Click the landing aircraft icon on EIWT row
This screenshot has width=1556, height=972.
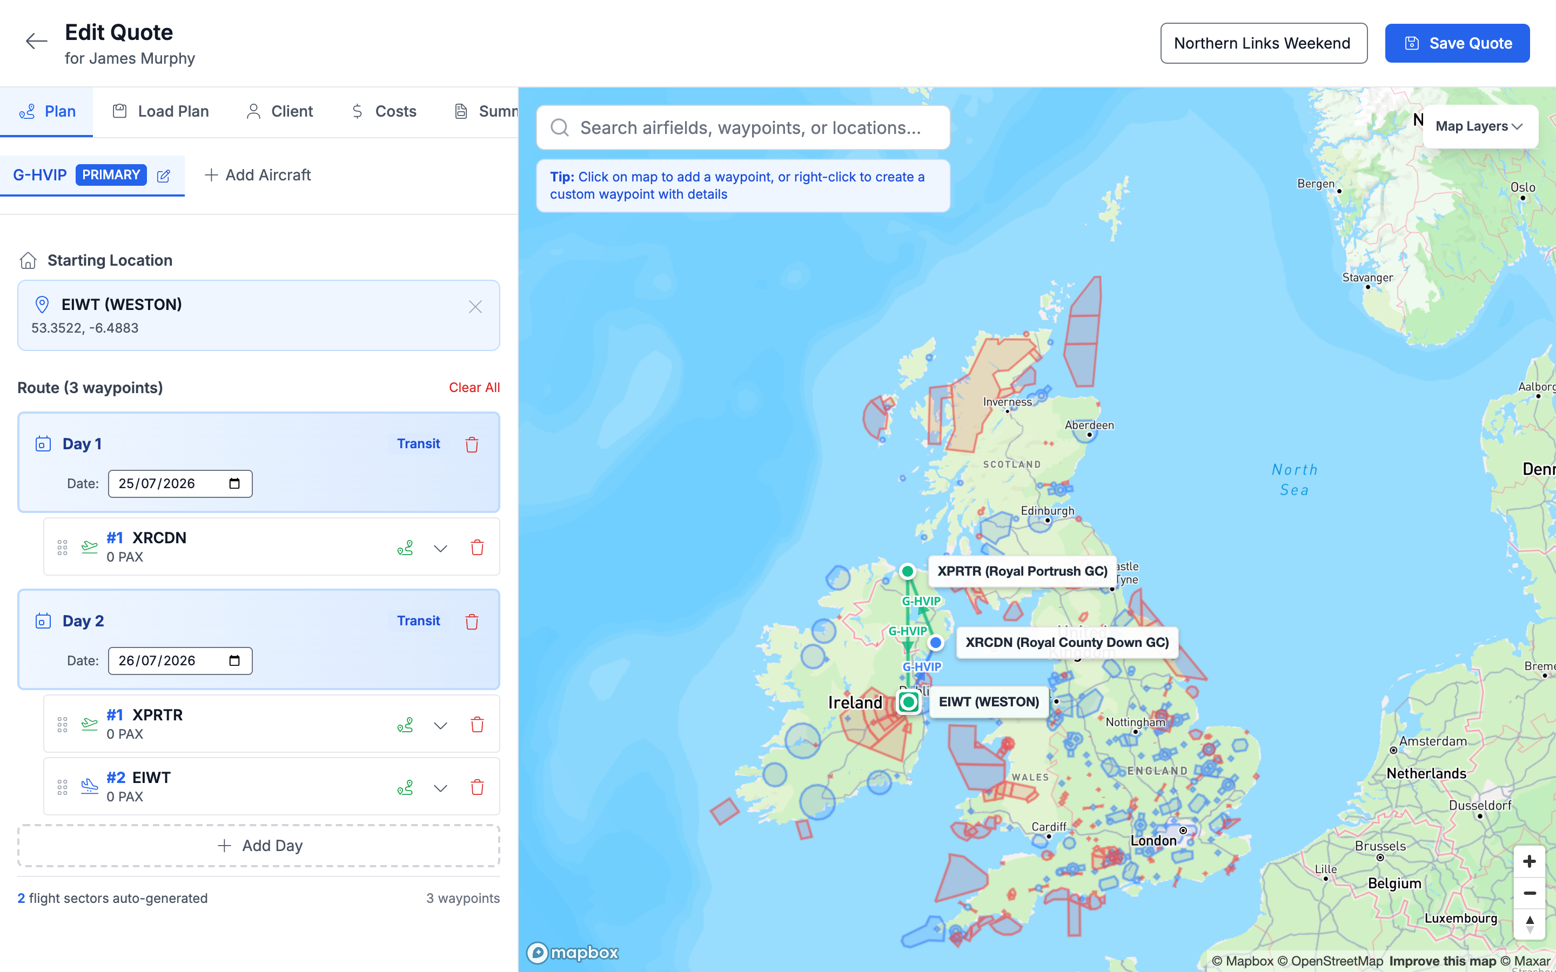89,786
